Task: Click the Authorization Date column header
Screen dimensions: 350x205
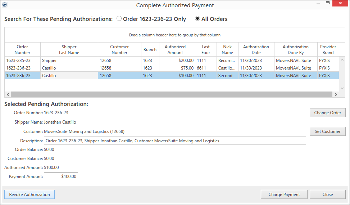Action: coord(256,49)
